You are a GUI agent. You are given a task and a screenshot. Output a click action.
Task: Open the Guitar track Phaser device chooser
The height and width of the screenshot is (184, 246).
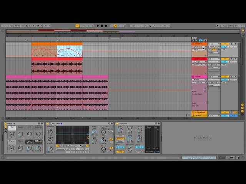pyautogui.click(x=199, y=79)
